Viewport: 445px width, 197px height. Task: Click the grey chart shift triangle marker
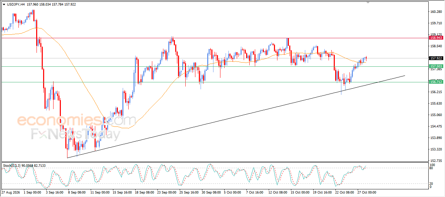coord(369,2)
